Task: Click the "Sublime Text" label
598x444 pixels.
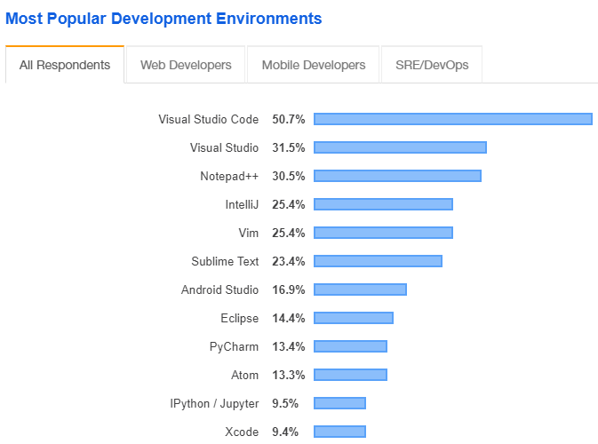Action: [x=225, y=261]
